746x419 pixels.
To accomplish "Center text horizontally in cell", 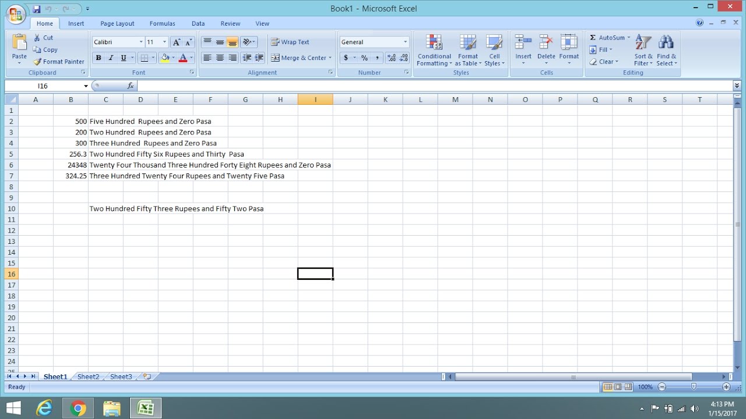I will pos(220,58).
